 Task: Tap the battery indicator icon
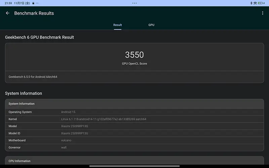261,3
